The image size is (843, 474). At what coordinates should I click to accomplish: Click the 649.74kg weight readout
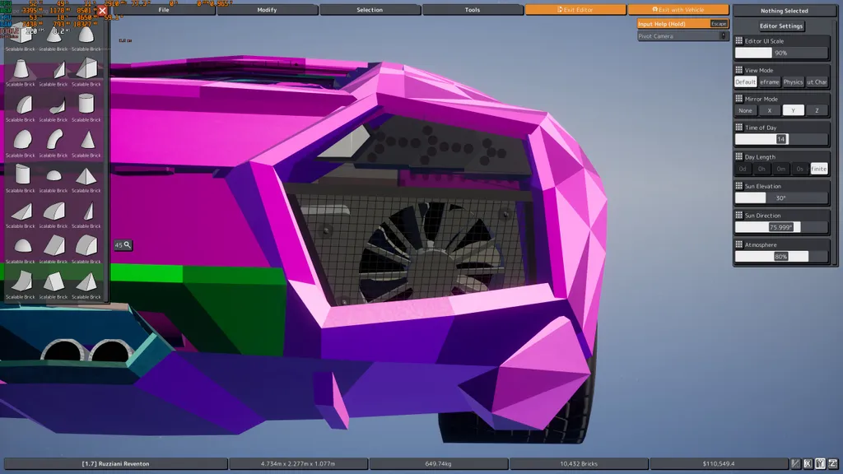pos(438,463)
